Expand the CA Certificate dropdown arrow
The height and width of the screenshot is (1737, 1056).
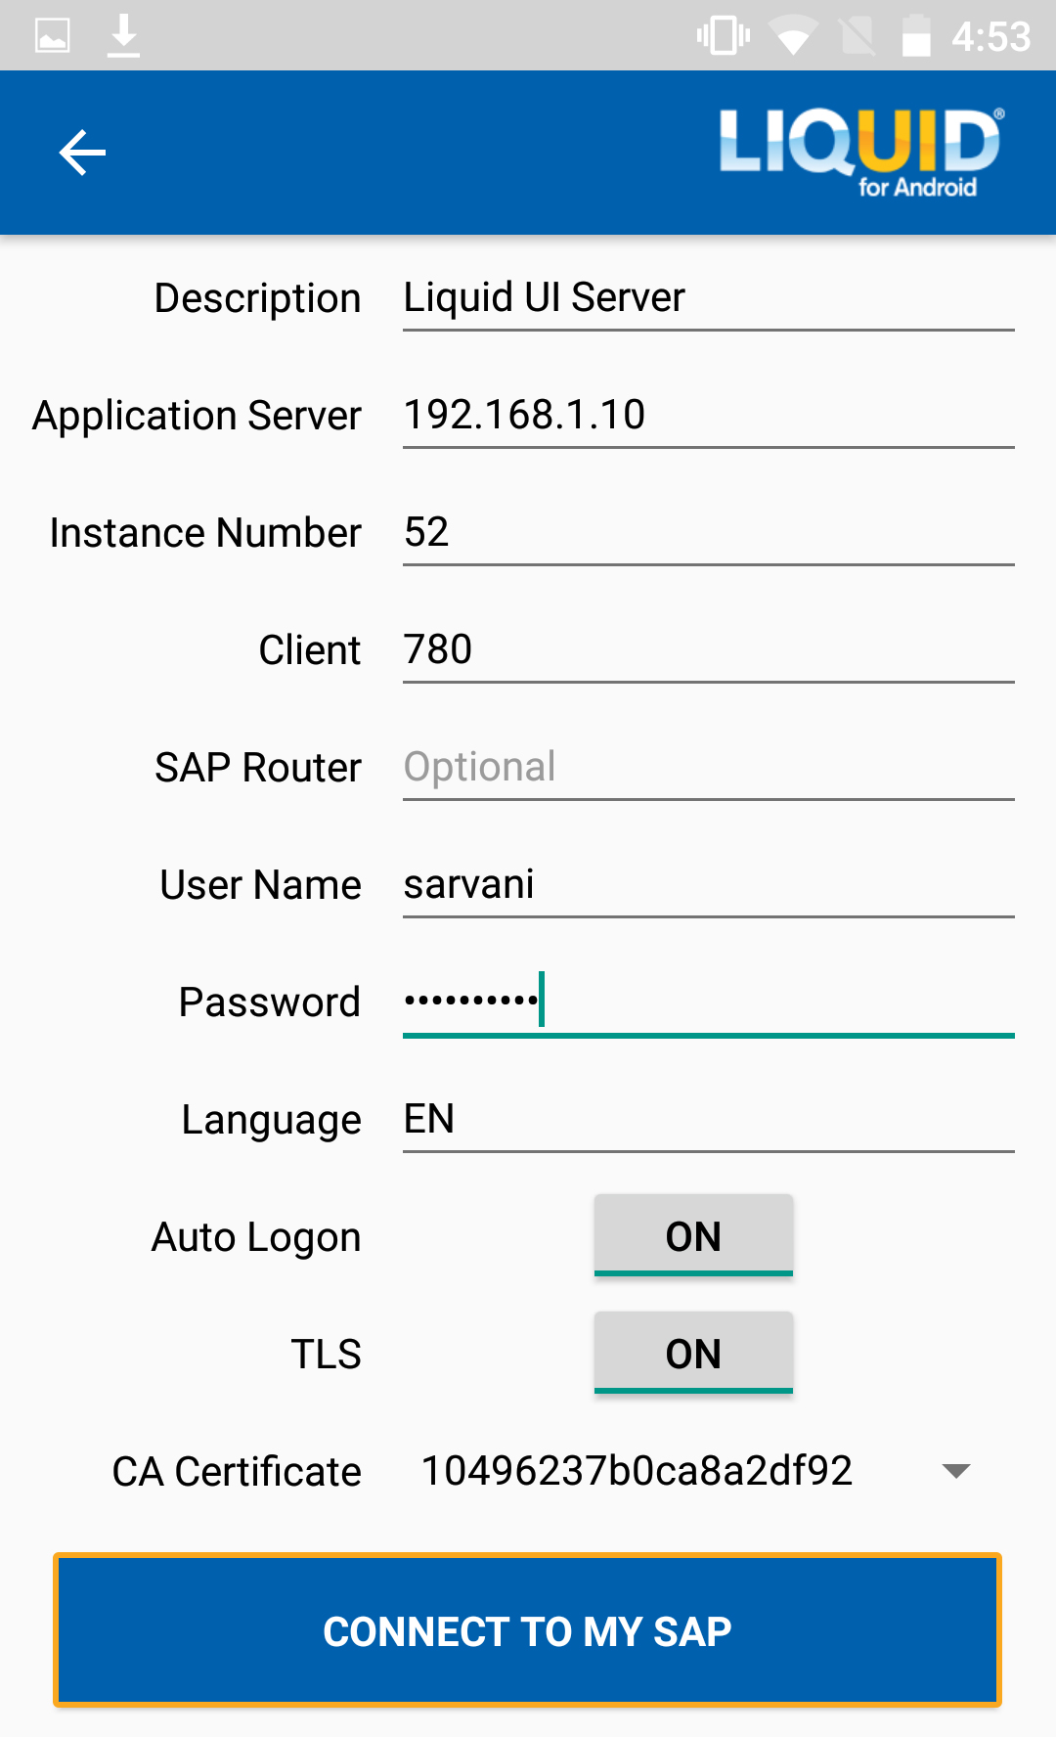(955, 1471)
